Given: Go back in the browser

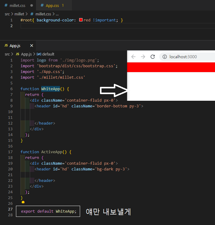Looking at the screenshot, I should (x=133, y=57).
